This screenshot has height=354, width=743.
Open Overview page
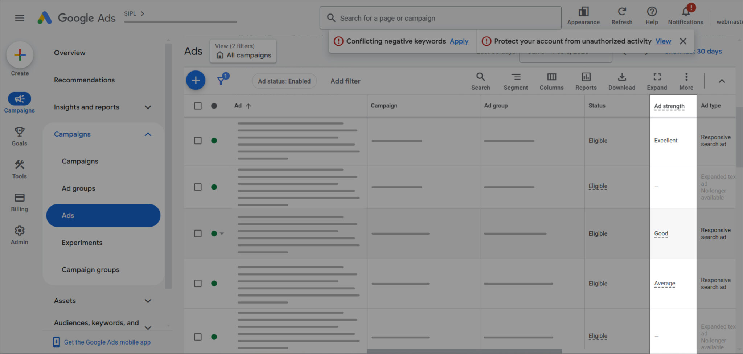click(x=70, y=53)
